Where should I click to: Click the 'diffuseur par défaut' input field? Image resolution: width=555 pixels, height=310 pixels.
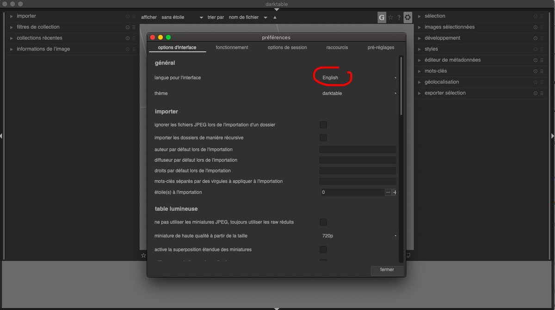coord(358,160)
